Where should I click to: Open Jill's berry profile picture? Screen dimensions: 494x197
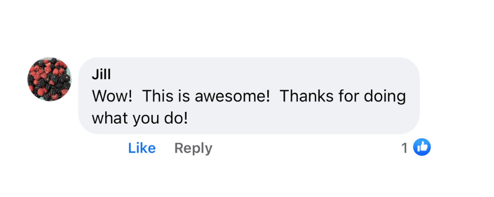point(49,80)
